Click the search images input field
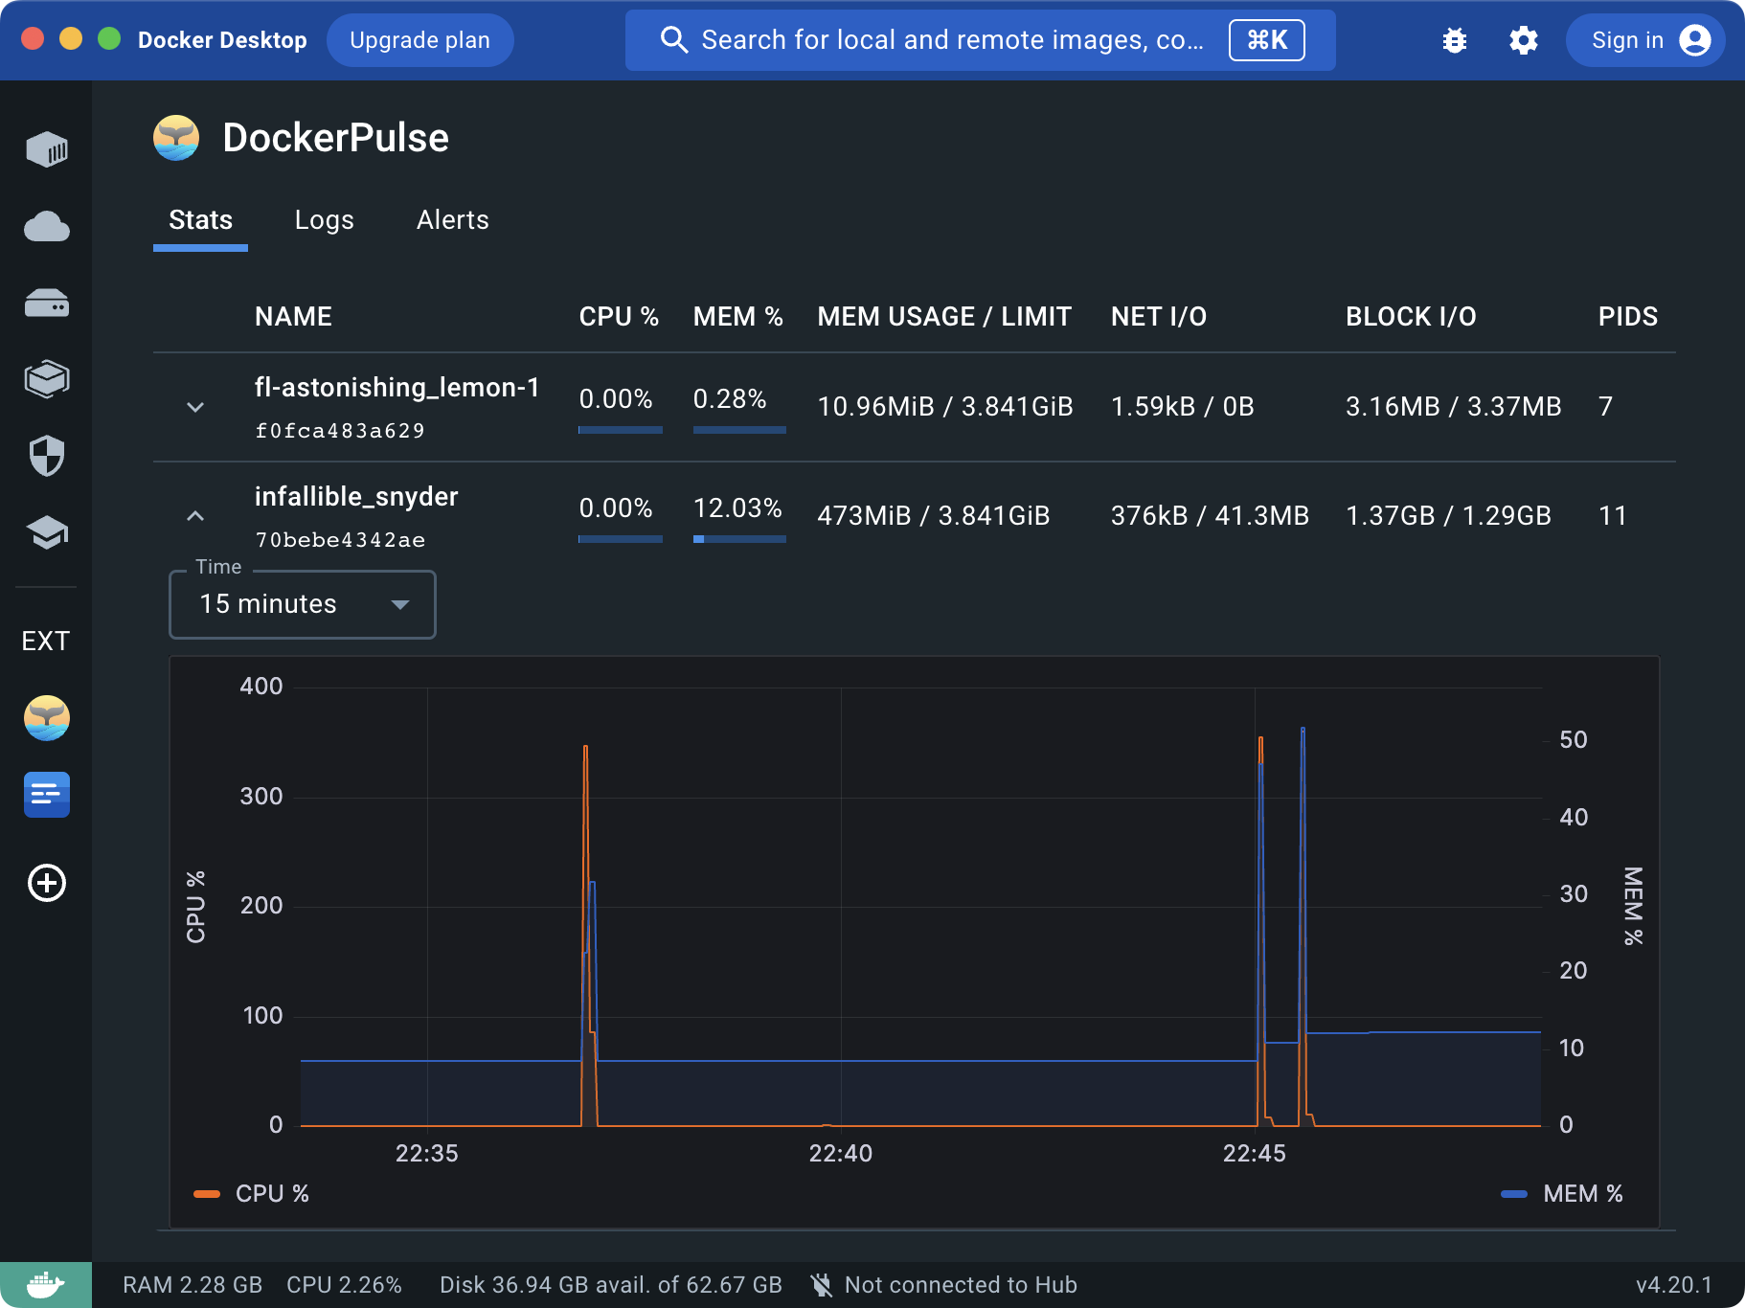Image resolution: width=1745 pixels, height=1308 pixels. pos(981,40)
